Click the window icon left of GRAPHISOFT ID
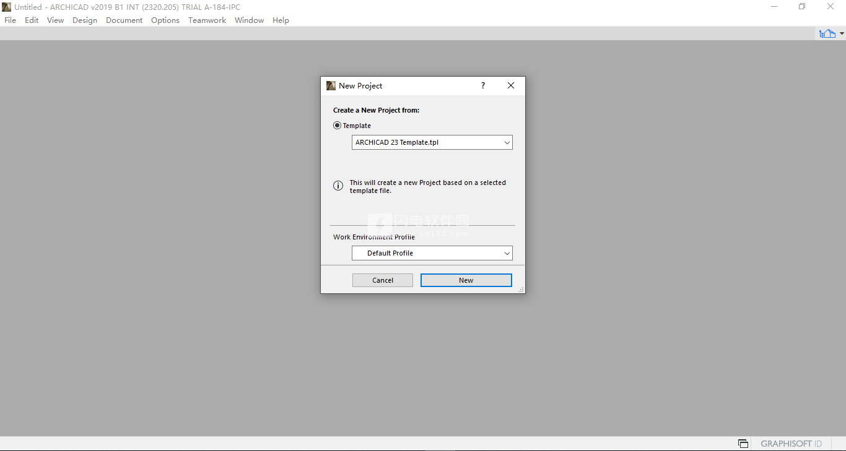 click(743, 444)
